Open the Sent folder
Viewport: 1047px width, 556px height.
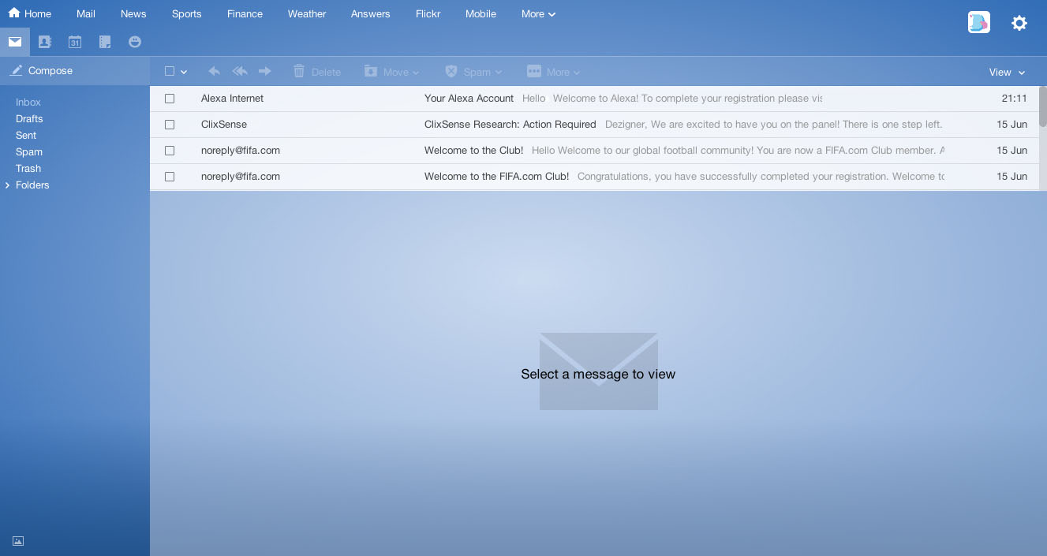click(26, 135)
